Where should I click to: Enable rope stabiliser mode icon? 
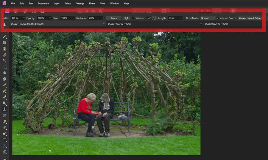149,18
